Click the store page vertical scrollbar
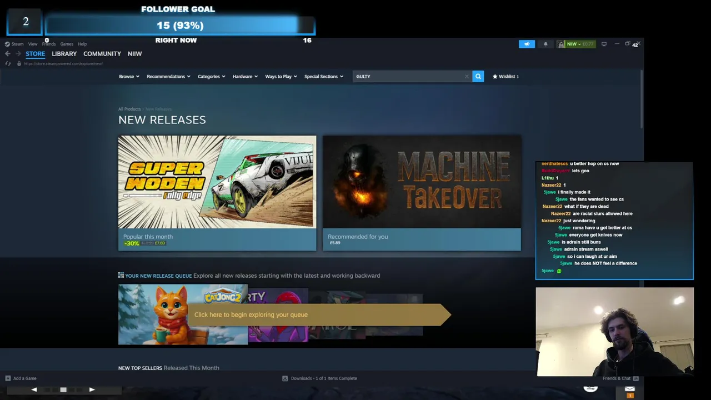 coord(642,99)
